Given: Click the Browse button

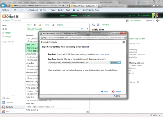Looking at the screenshot, I should pos(115,63).
